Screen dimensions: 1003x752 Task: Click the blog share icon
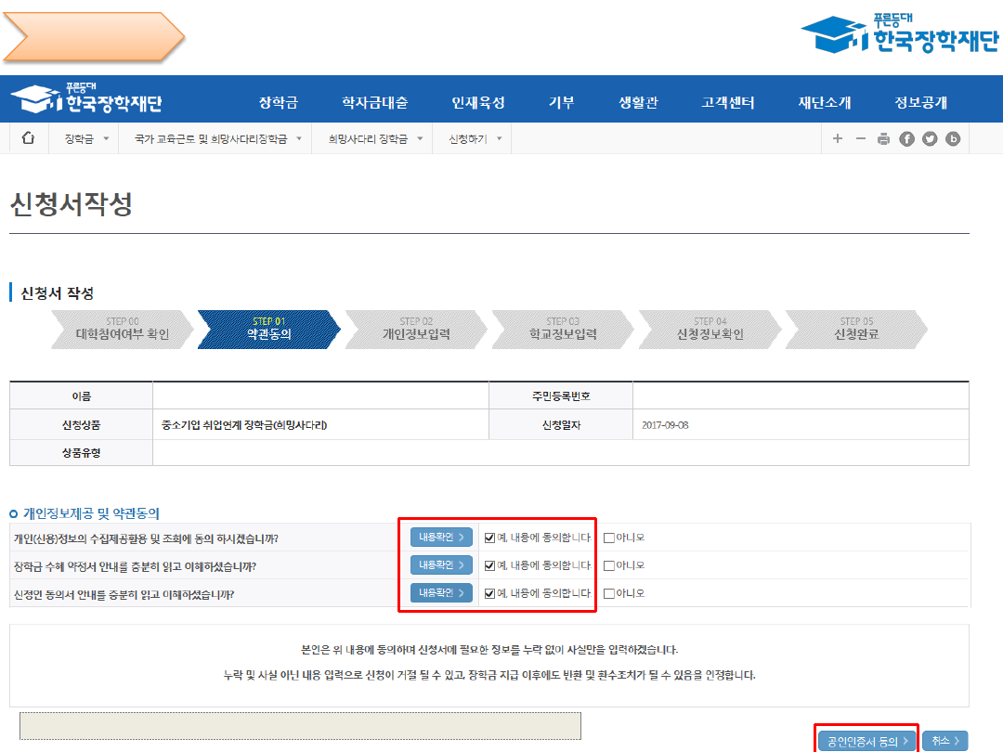click(953, 139)
